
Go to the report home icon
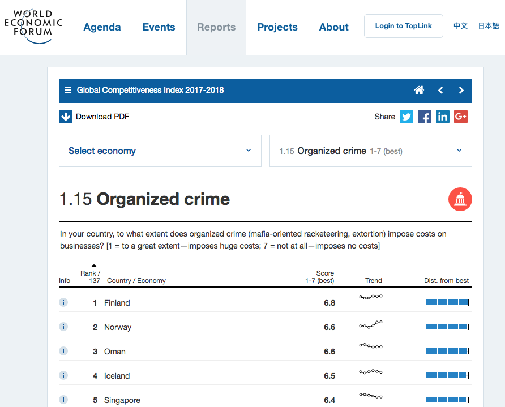pos(419,90)
